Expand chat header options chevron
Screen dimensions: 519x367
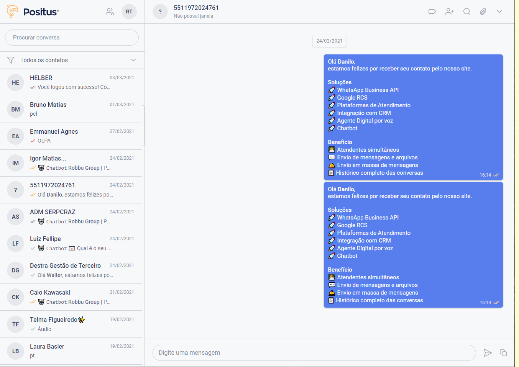pos(499,11)
